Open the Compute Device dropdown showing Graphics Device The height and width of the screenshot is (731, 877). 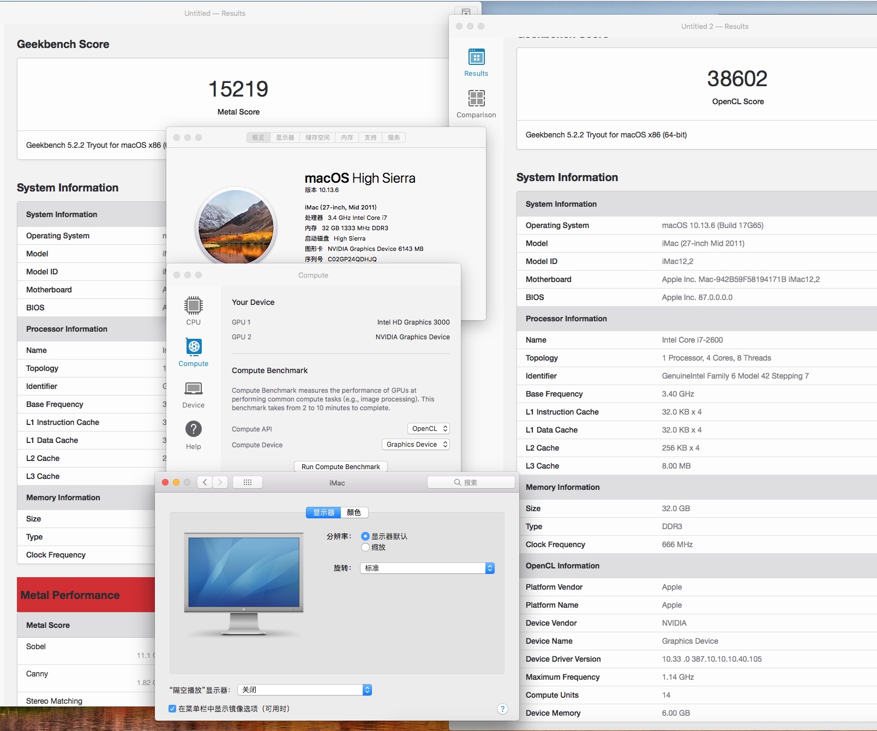click(416, 445)
